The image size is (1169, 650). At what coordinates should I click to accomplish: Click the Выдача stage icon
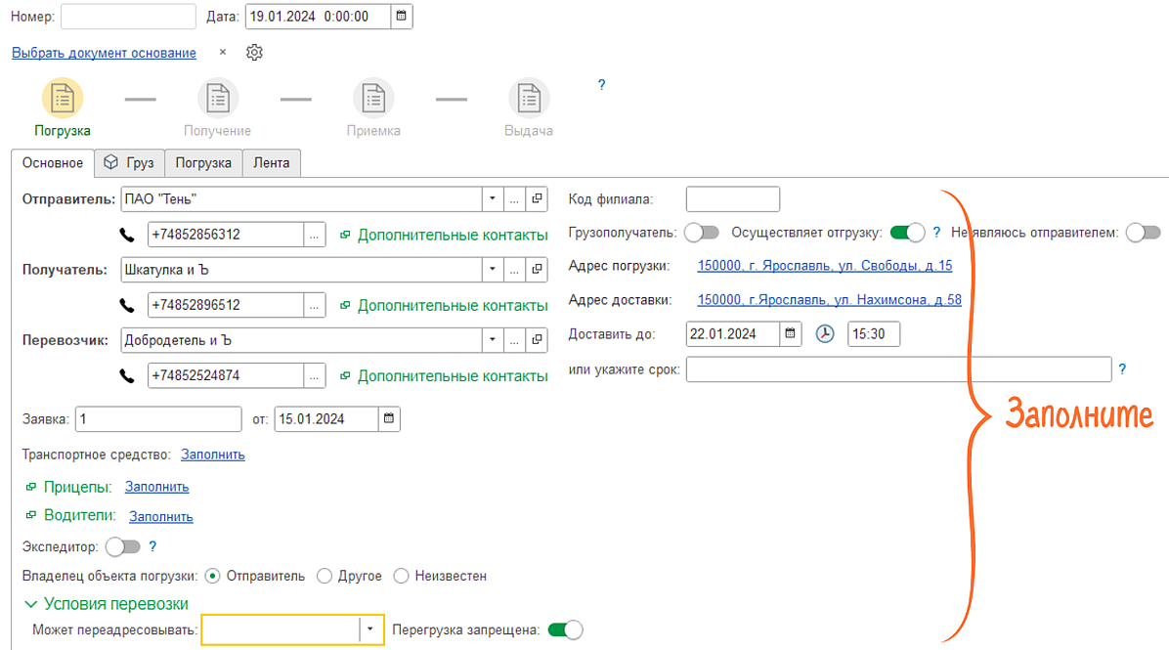[529, 100]
